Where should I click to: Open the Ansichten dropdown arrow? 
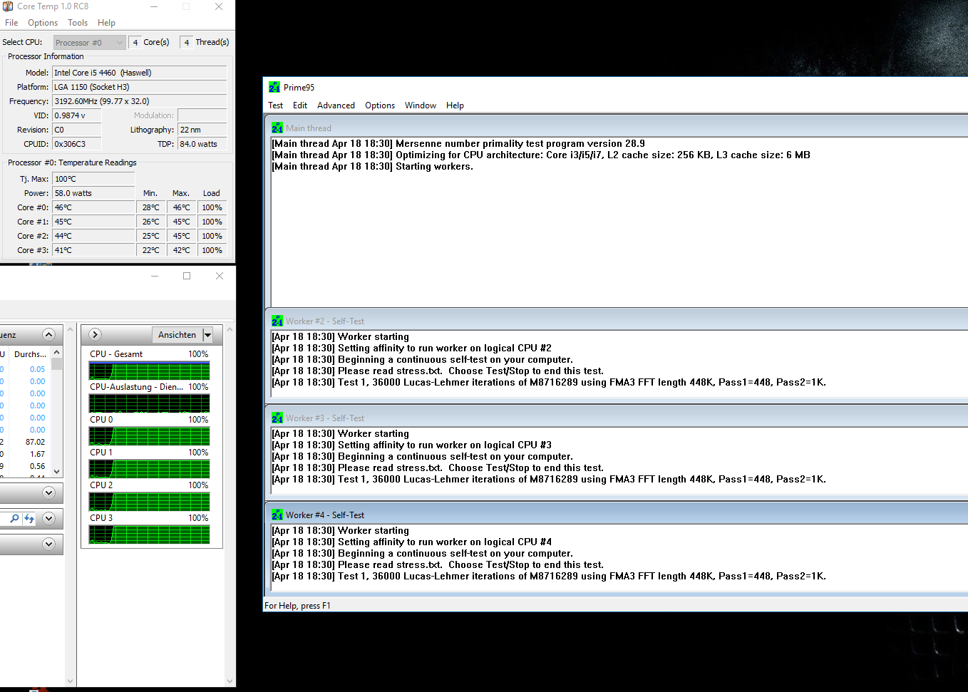tap(207, 335)
